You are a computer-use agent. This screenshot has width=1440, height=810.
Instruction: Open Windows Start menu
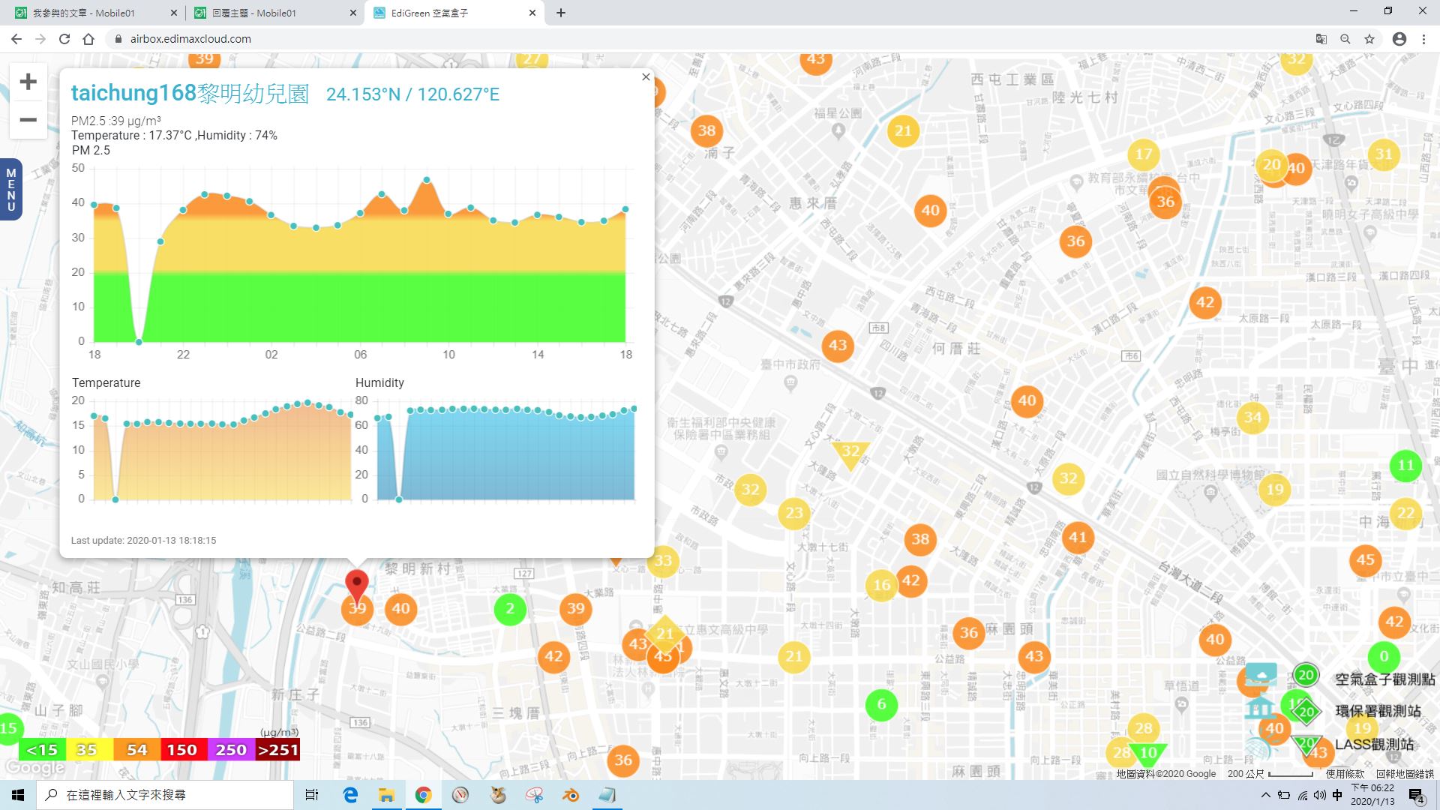[18, 795]
